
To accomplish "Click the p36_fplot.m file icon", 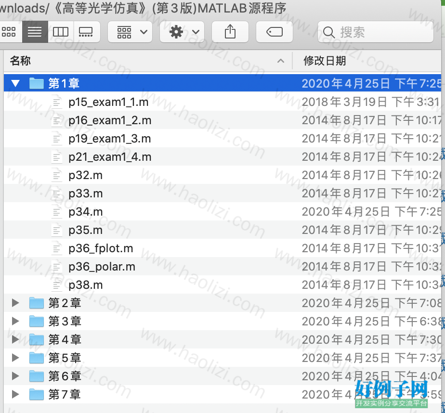I will click(x=56, y=248).
